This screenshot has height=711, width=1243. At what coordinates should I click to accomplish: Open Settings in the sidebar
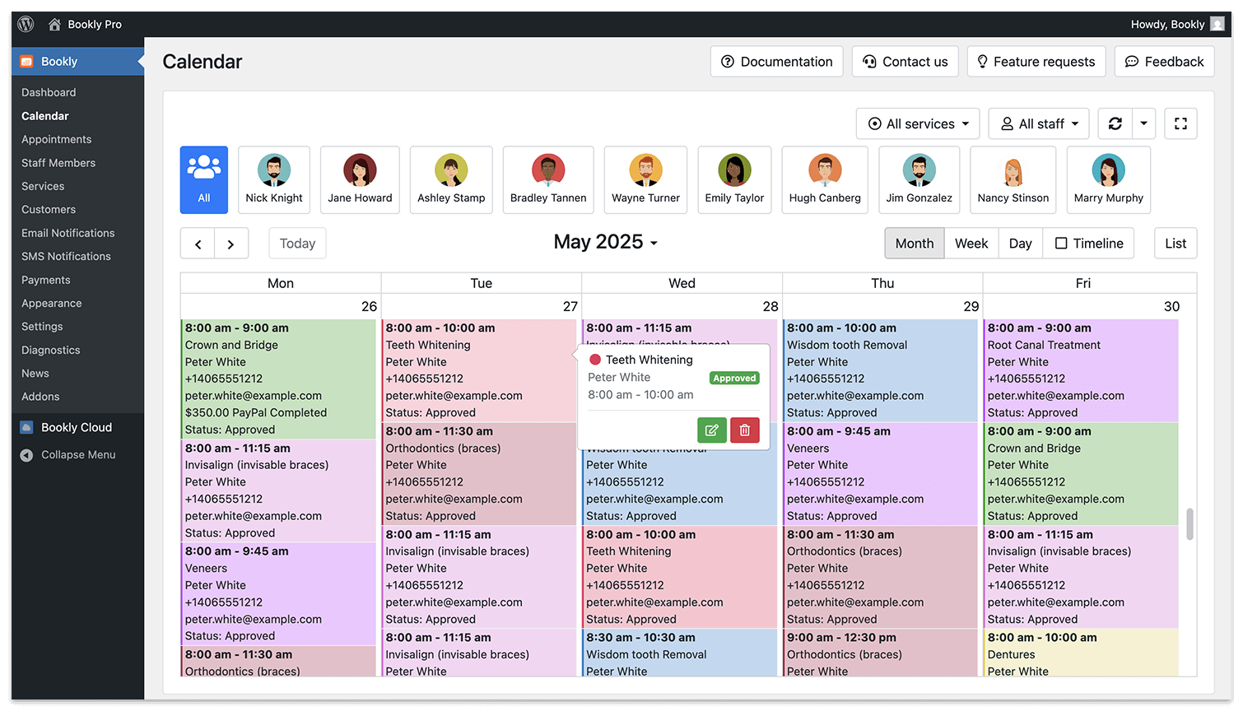tap(42, 327)
